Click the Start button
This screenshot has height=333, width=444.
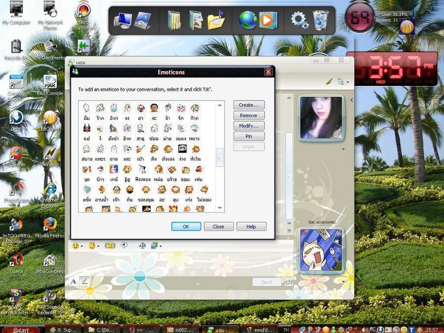pos(21,330)
